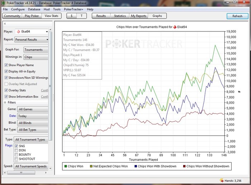Click the Chips Won With Showdown legend swatch
Image resolution: width=251 pixels, height=185 pixels.
136,166
